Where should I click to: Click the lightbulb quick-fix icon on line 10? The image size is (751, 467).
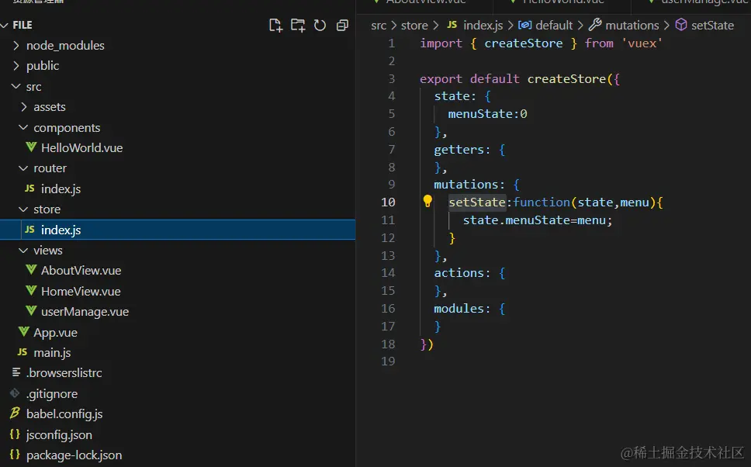click(x=427, y=201)
